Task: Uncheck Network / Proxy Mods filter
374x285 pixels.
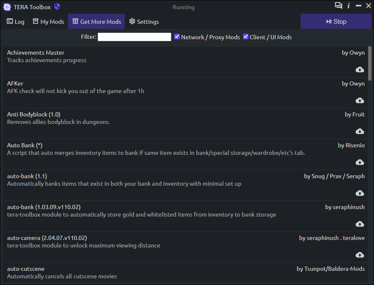Action: pos(177,37)
